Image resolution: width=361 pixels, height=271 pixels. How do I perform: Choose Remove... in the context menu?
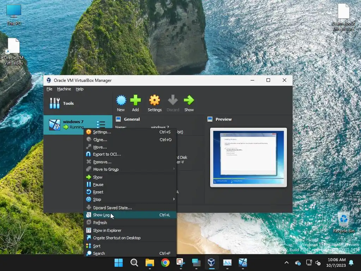pos(130,162)
